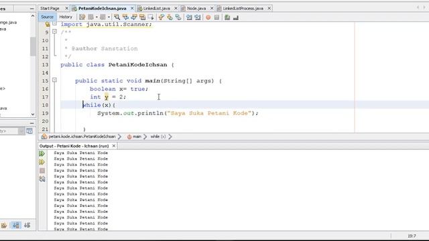The width and height of the screenshot is (429, 241).
Task: Click the Comment lines icon
Action: coord(227,17)
